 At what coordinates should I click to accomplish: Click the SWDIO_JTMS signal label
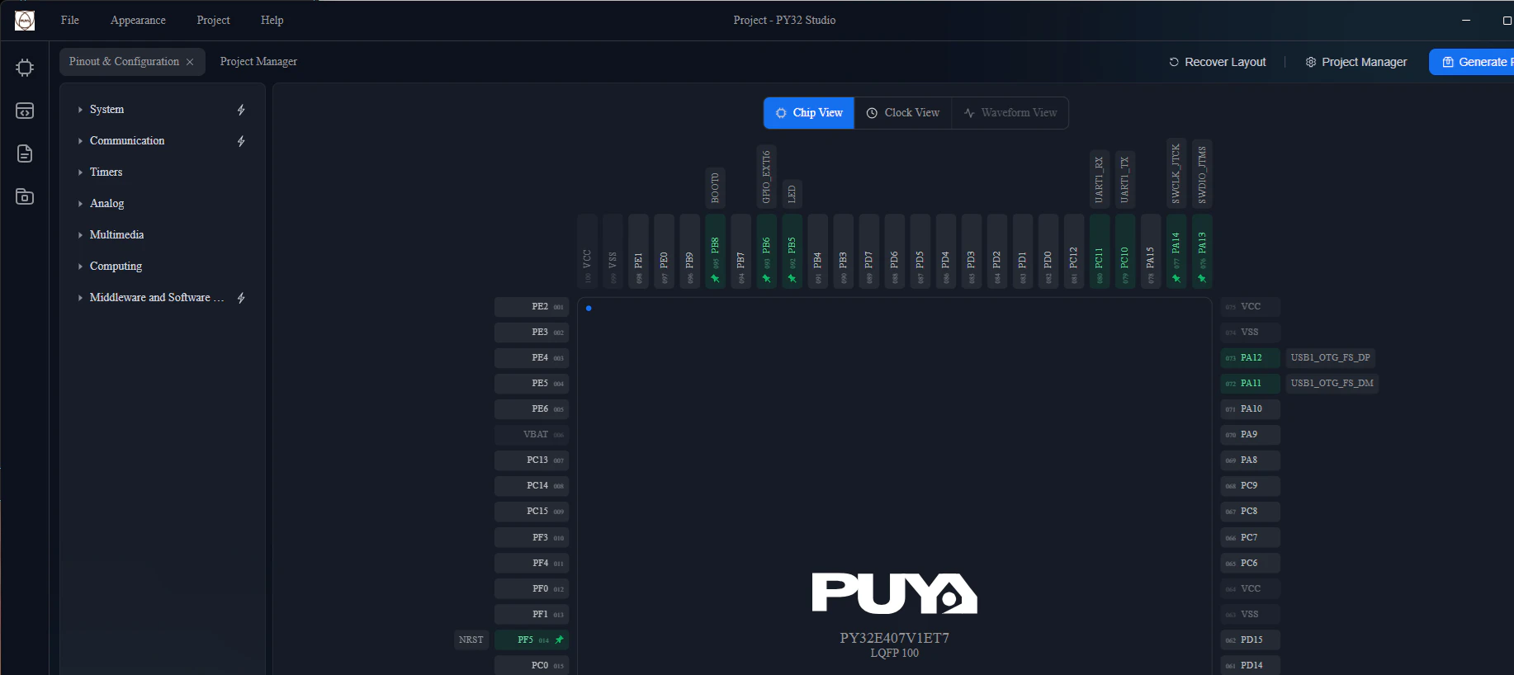[x=1202, y=174]
